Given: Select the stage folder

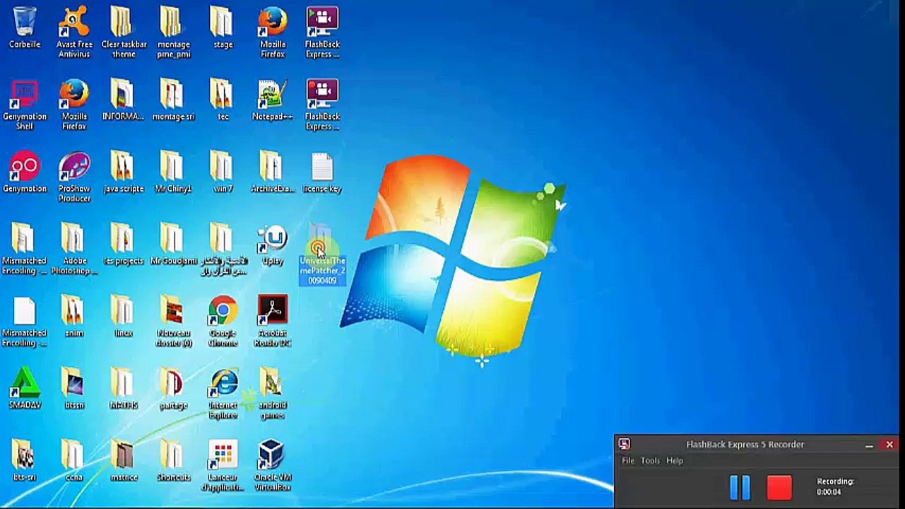Looking at the screenshot, I should [223, 27].
